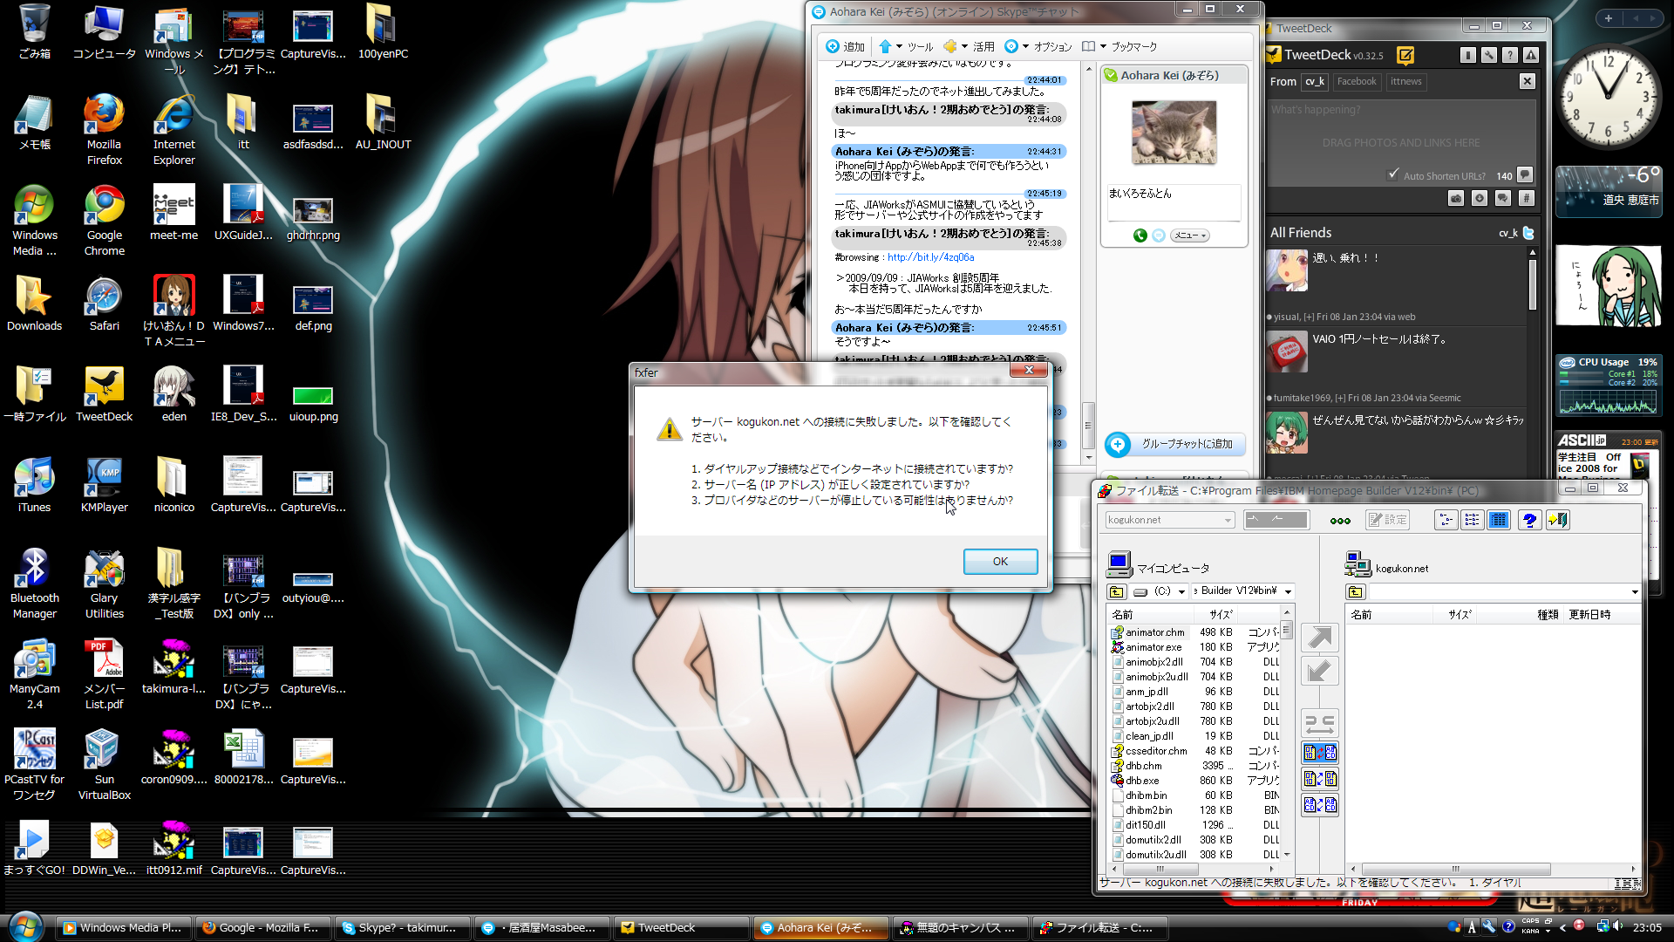The height and width of the screenshot is (942, 1674).
Task: Go up one folder in remote kogukon.net pane
Action: 1355,591
